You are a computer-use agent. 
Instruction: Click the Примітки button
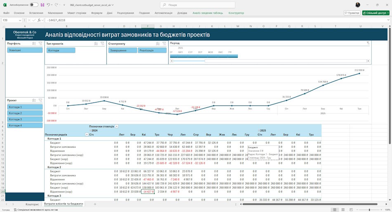(352, 13)
